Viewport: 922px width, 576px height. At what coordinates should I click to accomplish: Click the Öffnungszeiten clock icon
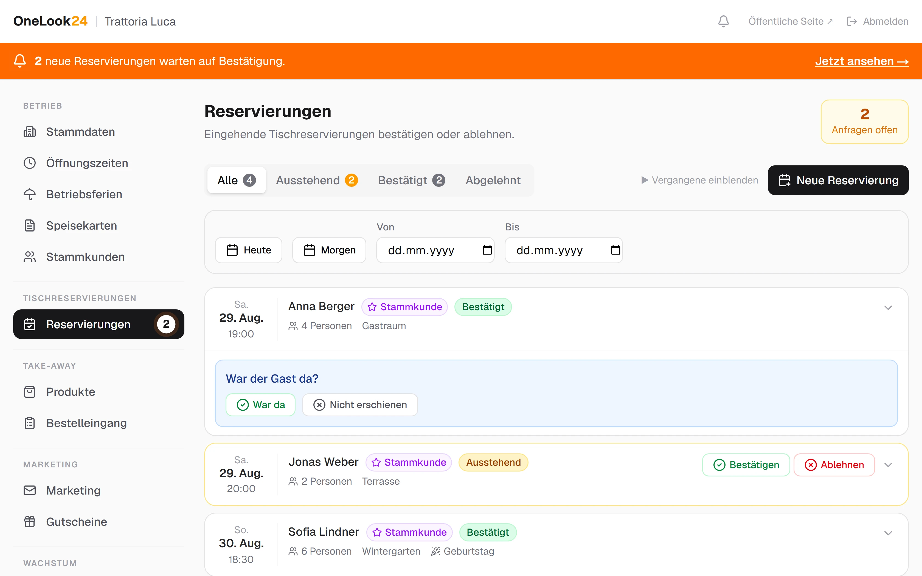coord(30,163)
